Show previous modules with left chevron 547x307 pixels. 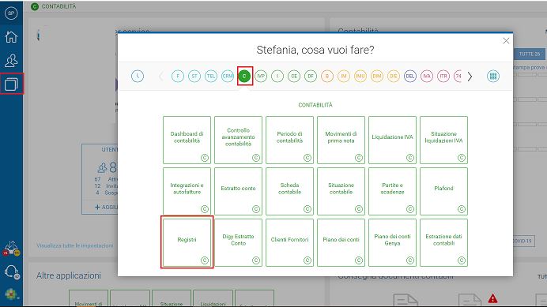pyautogui.click(x=160, y=76)
